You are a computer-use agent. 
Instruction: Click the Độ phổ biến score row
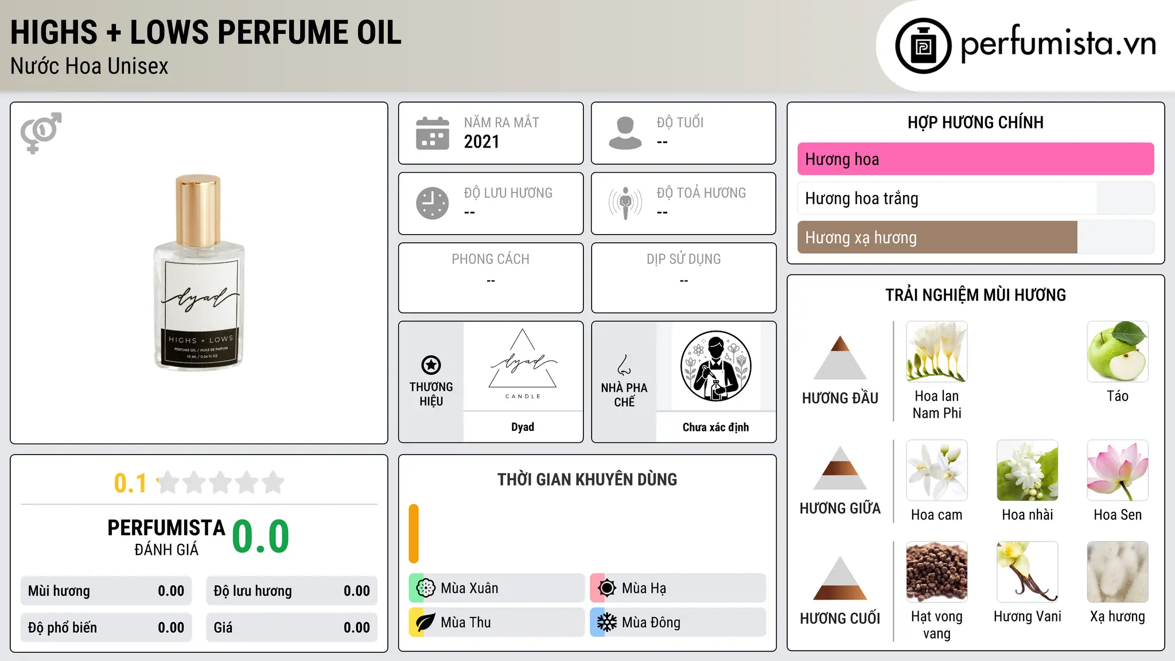106,628
